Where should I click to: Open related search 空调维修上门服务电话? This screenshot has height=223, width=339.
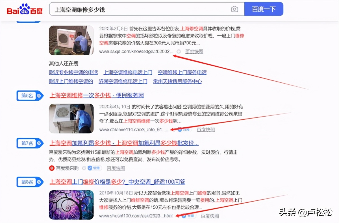182,72
